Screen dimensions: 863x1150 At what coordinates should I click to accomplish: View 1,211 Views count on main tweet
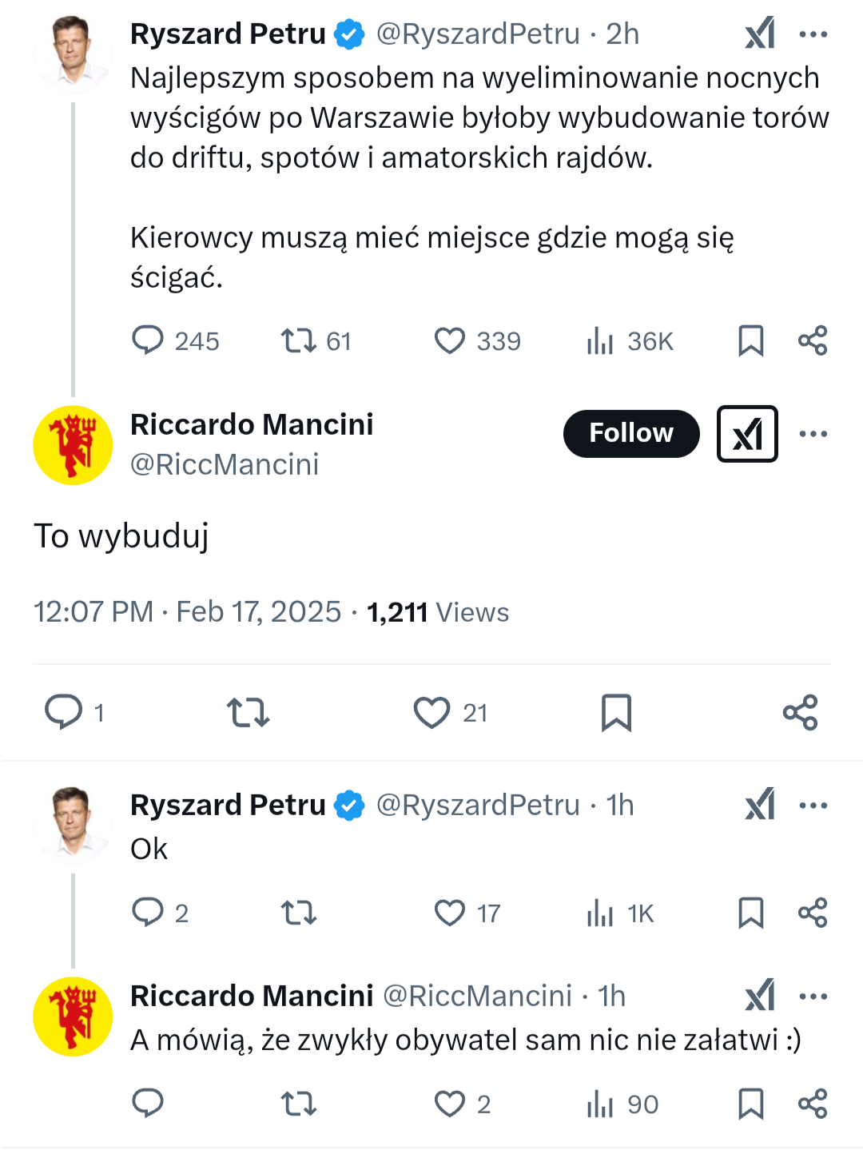[x=437, y=612]
